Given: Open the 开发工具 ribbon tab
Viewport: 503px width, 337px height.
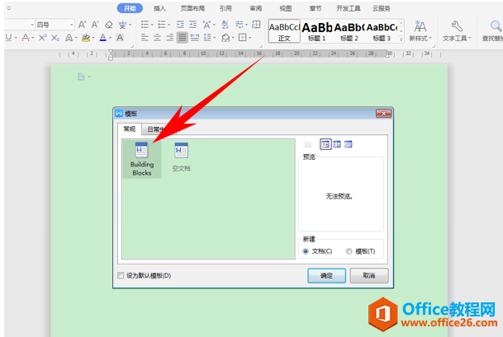Looking at the screenshot, I should (x=348, y=8).
